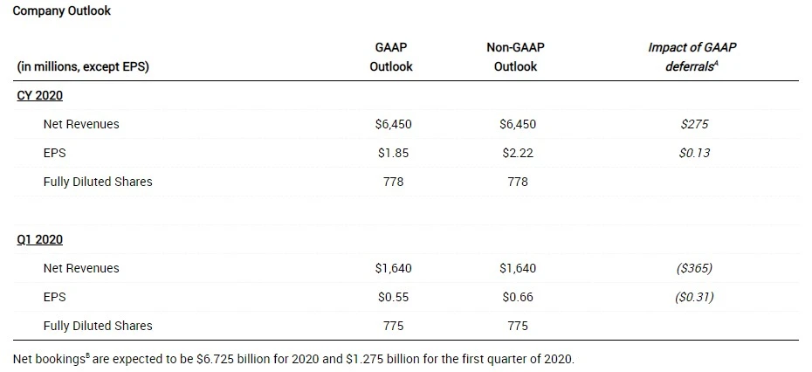The image size is (812, 372).
Task: Select the CY 2020 GAAP EPS value $1.85
Action: coord(393,153)
